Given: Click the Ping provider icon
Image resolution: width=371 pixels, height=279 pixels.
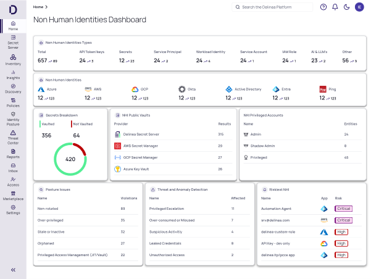Looking at the screenshot, I should (x=323, y=90).
